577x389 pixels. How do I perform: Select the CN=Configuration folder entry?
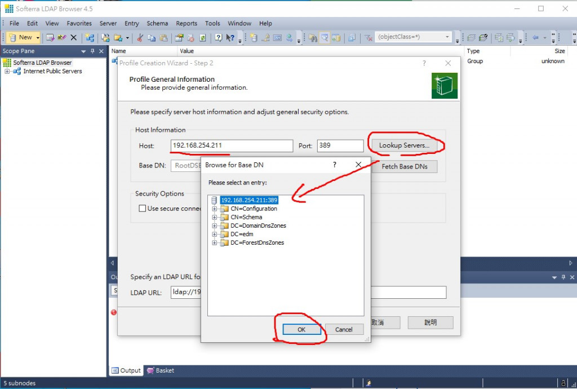tap(254, 209)
